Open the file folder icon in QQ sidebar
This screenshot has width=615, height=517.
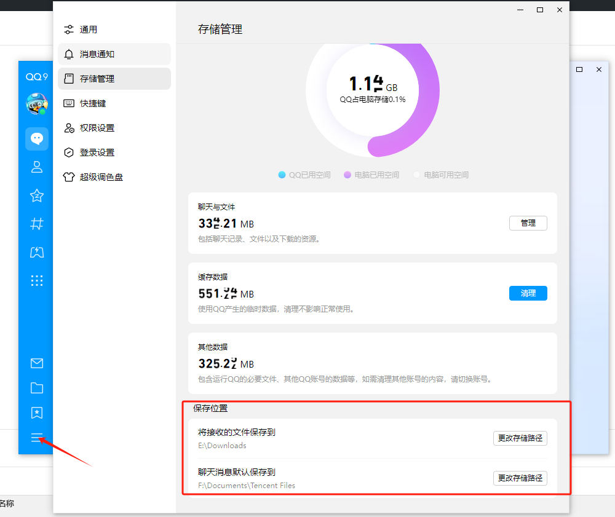(37, 388)
